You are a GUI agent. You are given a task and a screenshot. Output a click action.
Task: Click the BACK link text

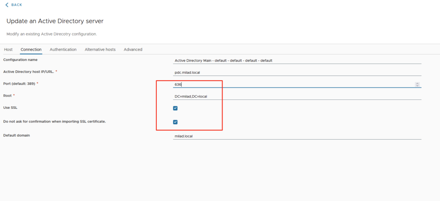tap(16, 5)
